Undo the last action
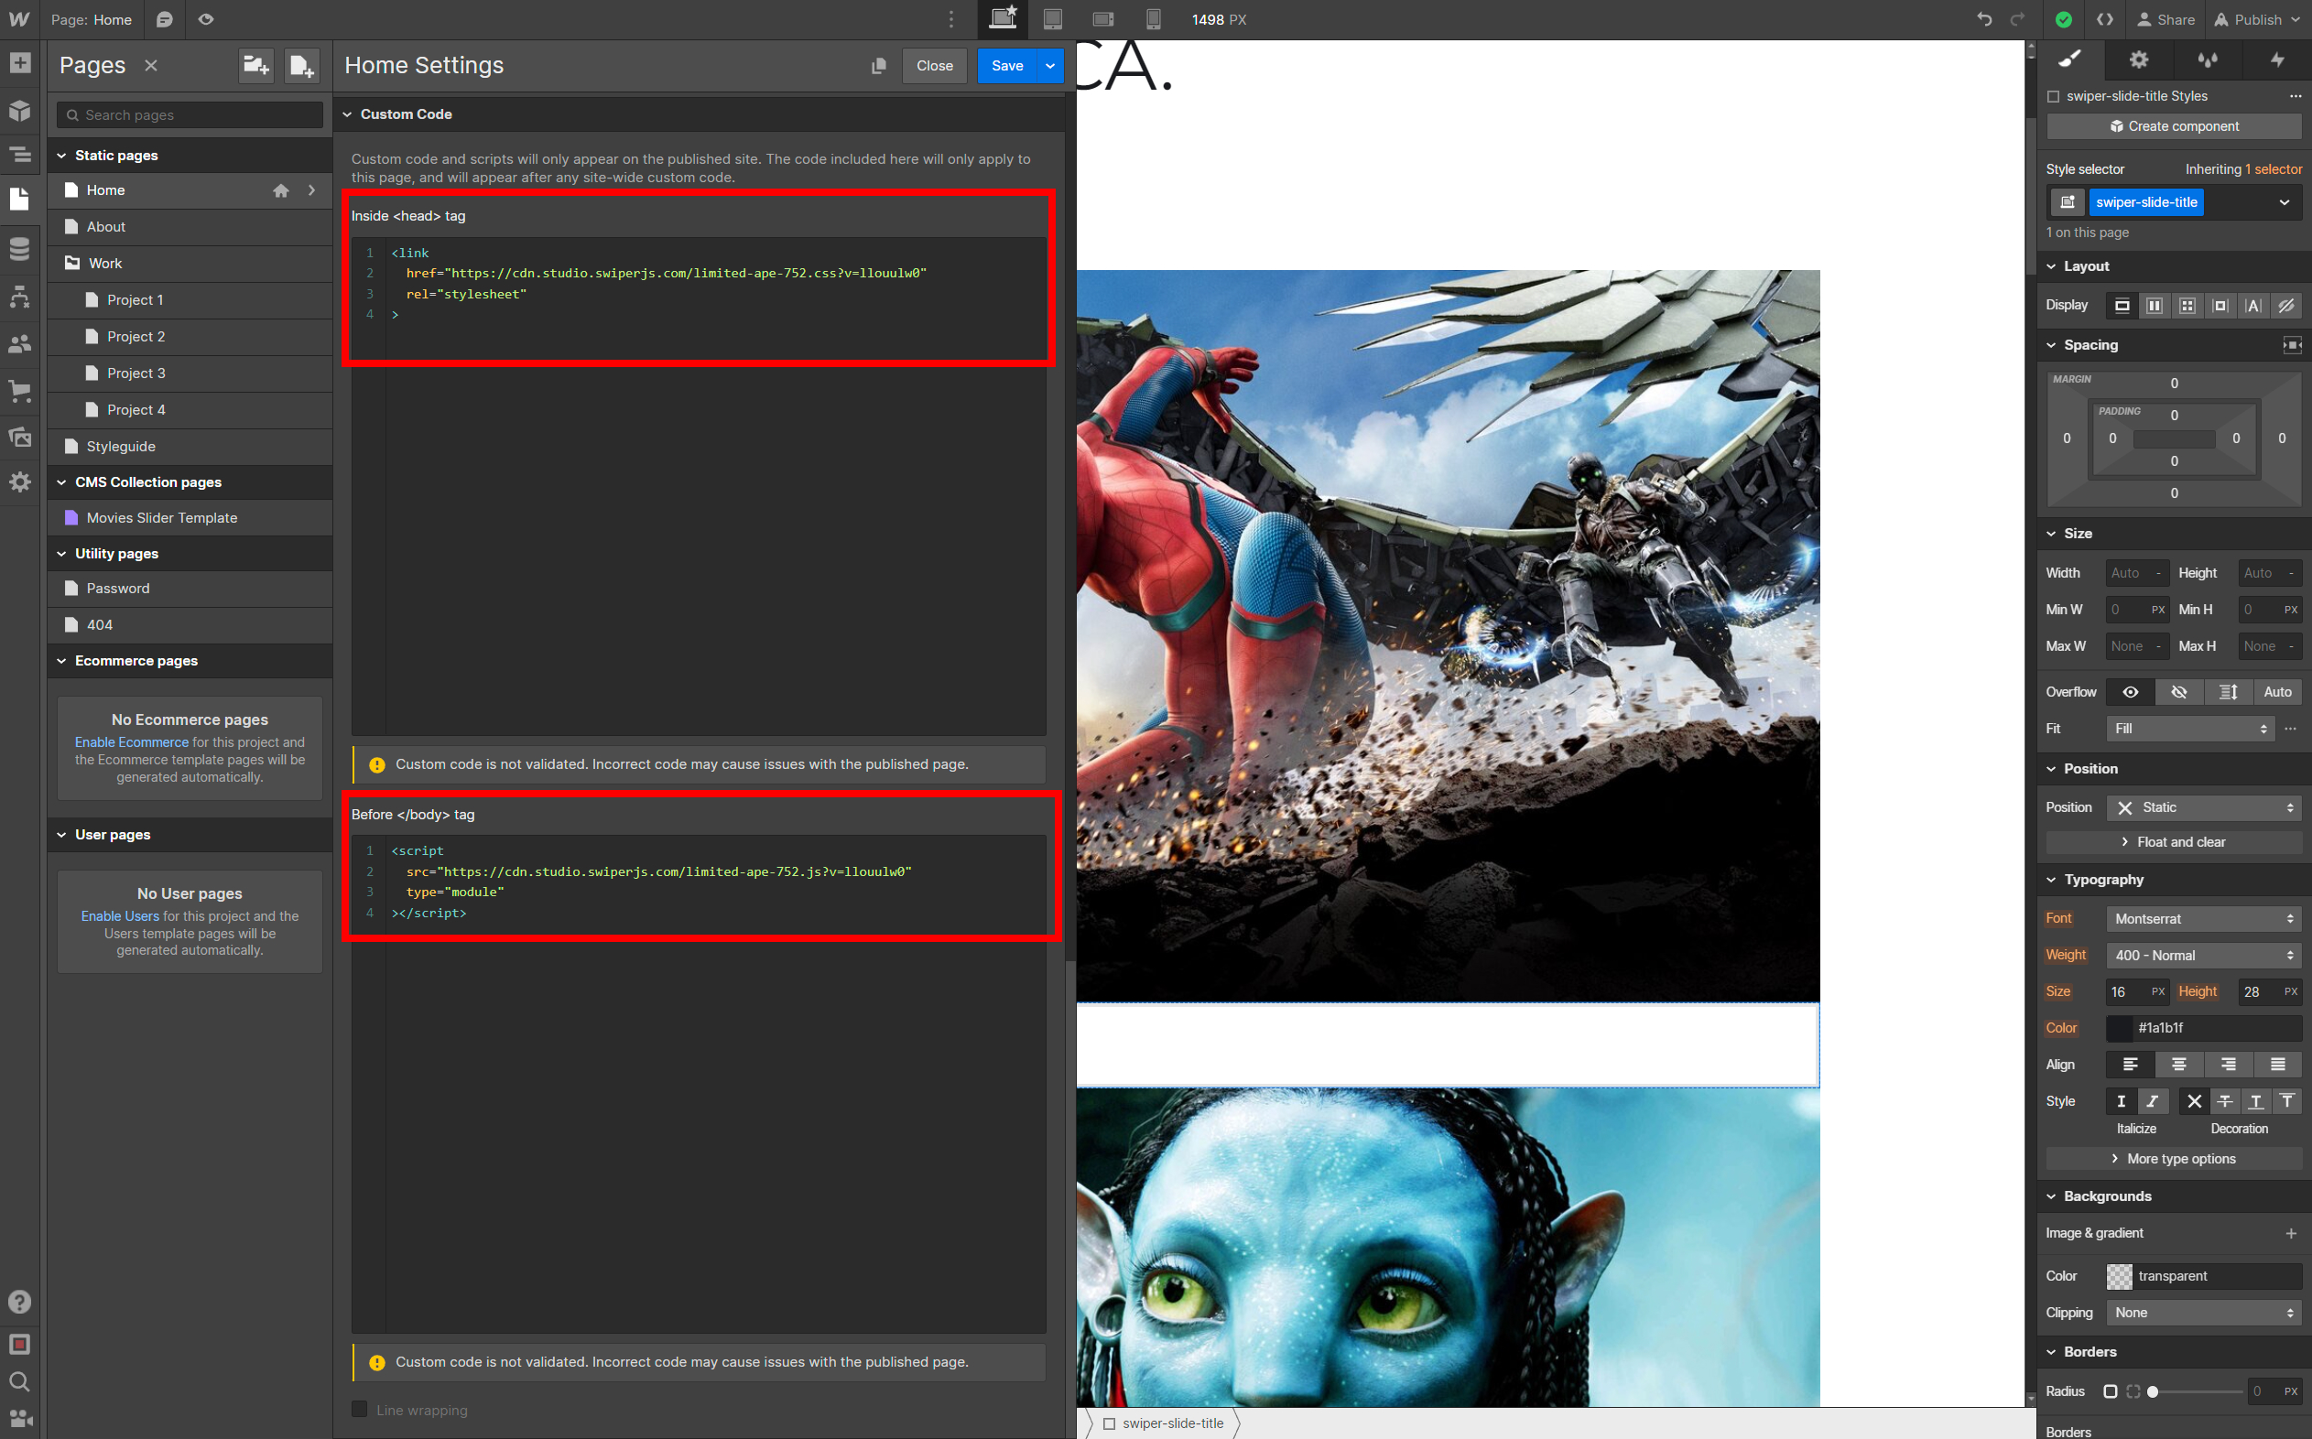 1984,19
